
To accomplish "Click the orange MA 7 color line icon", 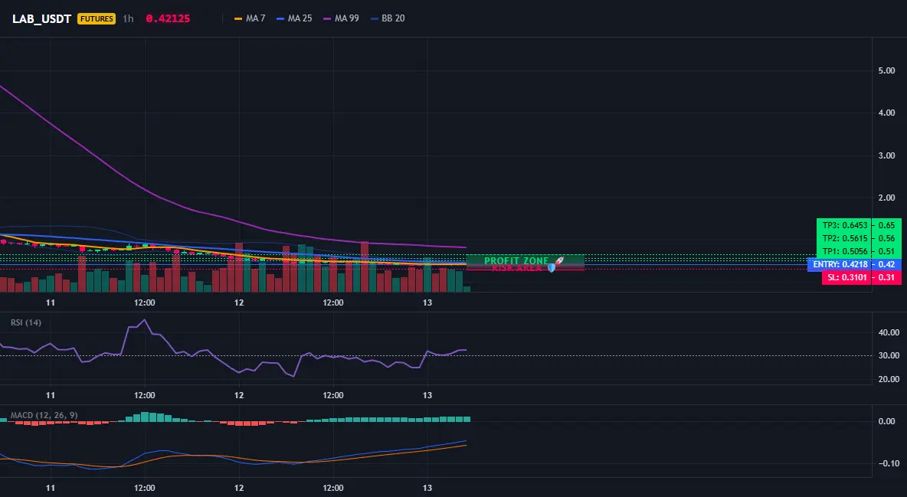I will pyautogui.click(x=237, y=18).
